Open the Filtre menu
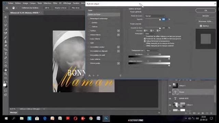The height and width of the screenshot is (123, 219). tap(55, 3)
